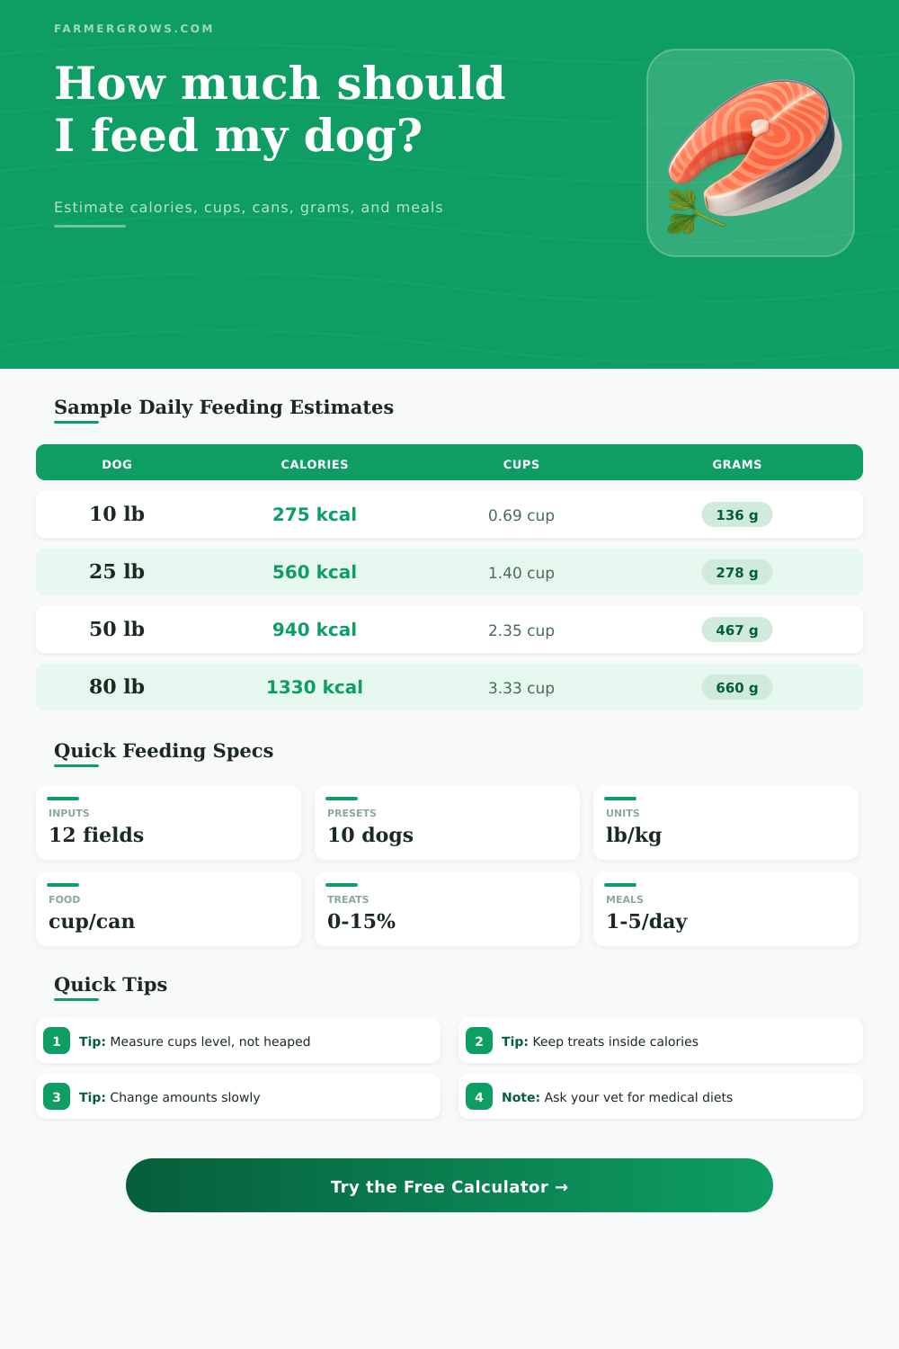Click the 136 g grams pill
Viewport: 899px width, 1349px height.
click(737, 514)
